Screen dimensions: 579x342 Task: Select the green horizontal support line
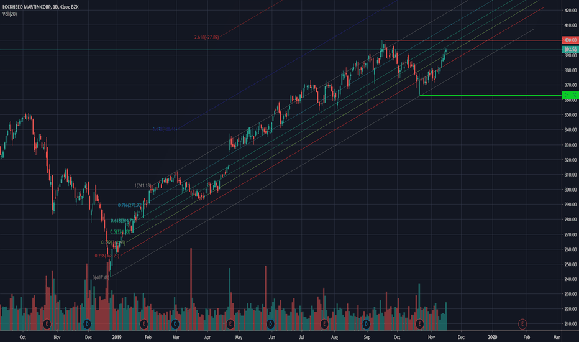490,95
